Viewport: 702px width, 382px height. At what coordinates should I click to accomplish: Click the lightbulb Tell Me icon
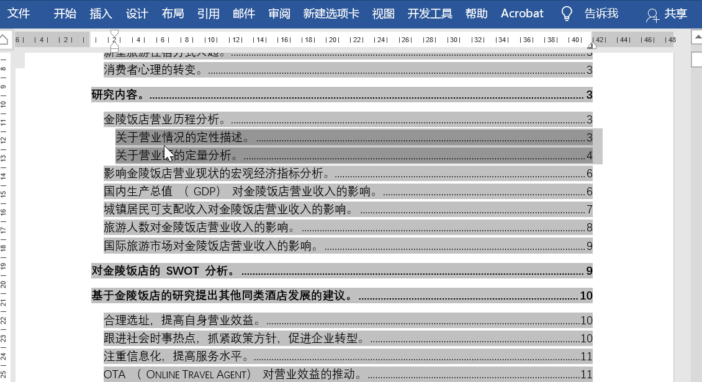[566, 14]
